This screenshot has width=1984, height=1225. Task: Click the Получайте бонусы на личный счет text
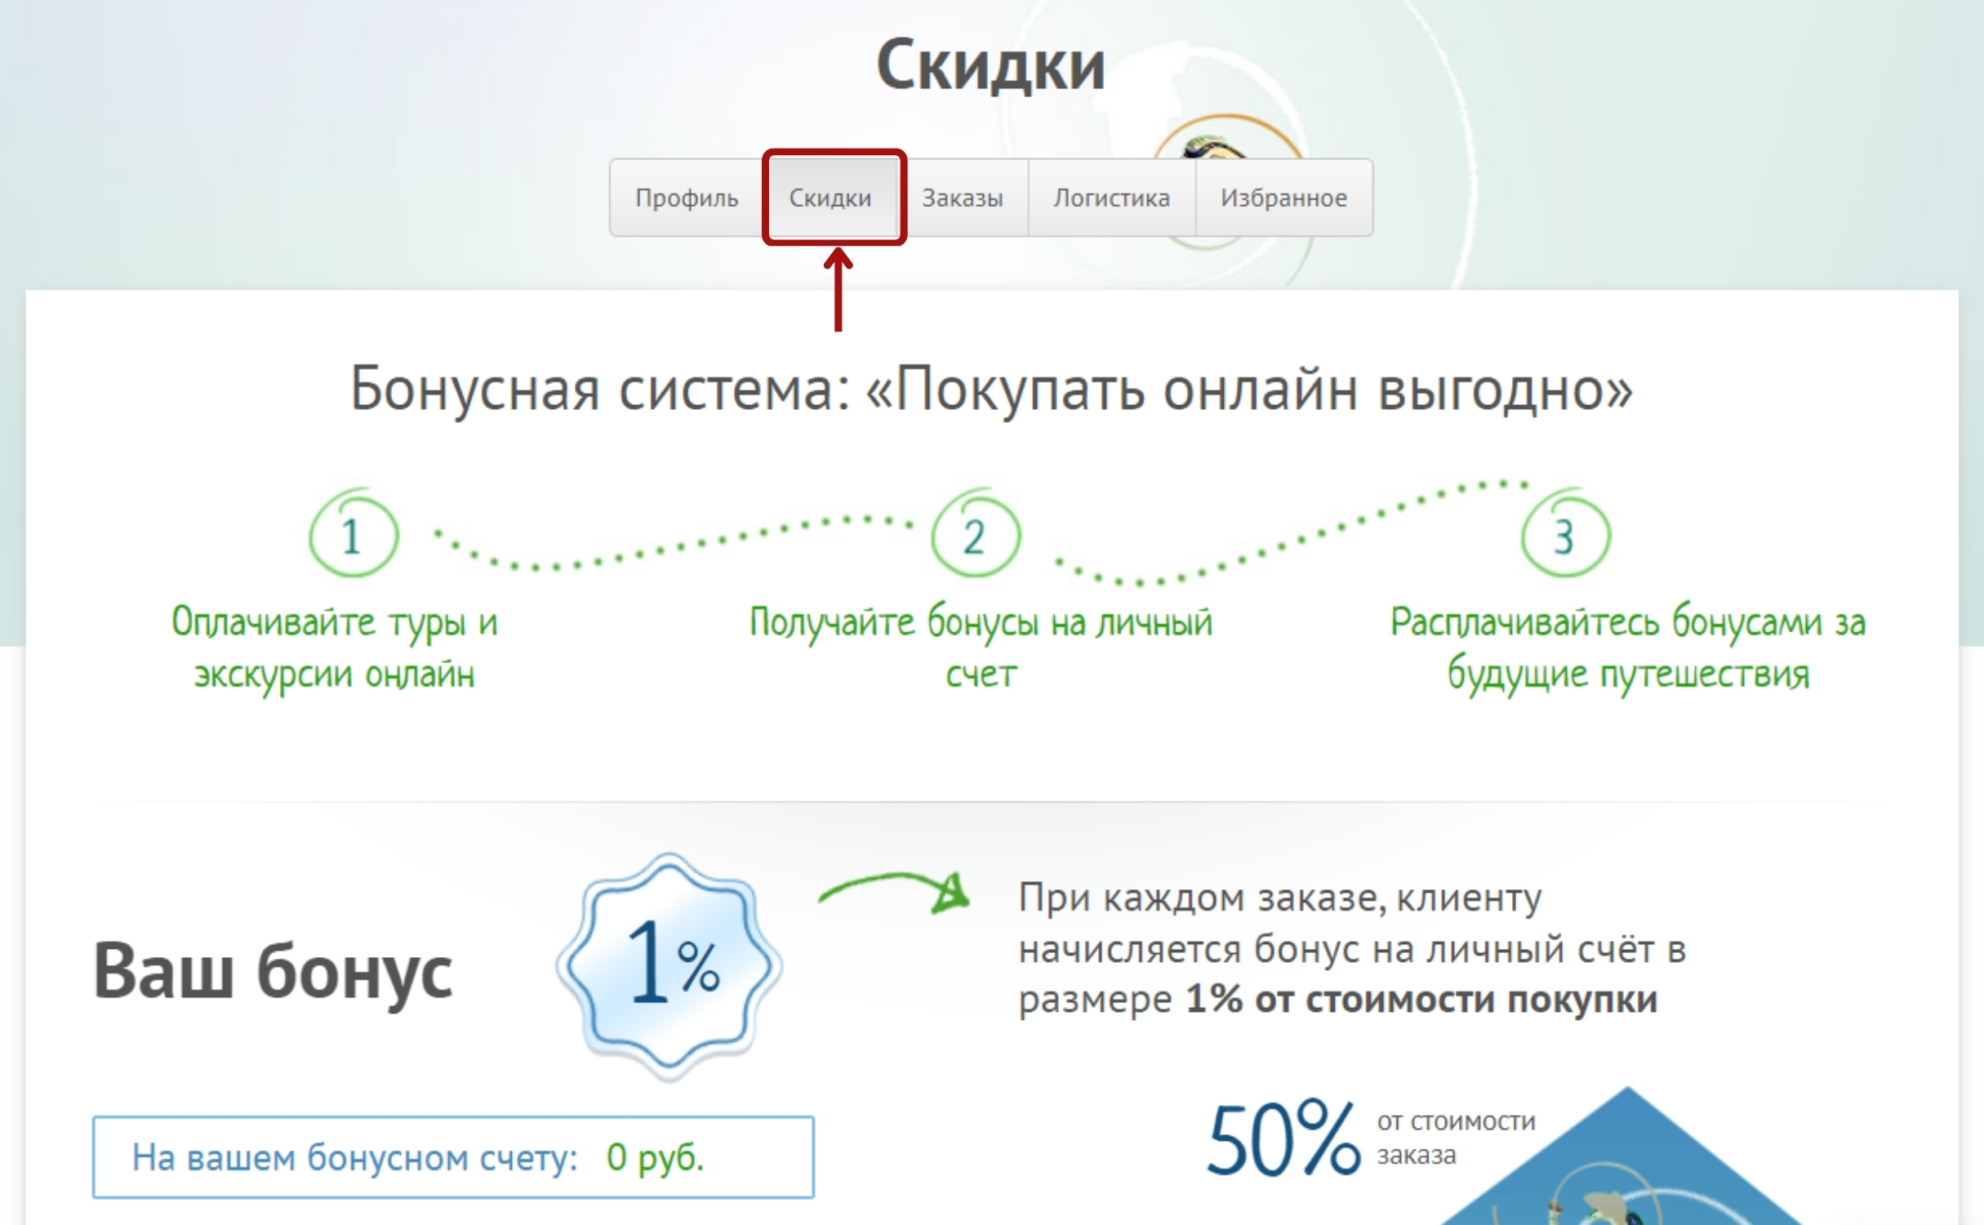pos(981,648)
